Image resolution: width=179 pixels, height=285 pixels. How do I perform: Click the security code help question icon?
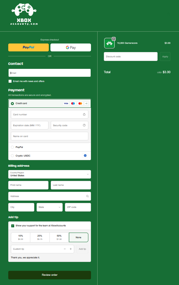click(84, 125)
